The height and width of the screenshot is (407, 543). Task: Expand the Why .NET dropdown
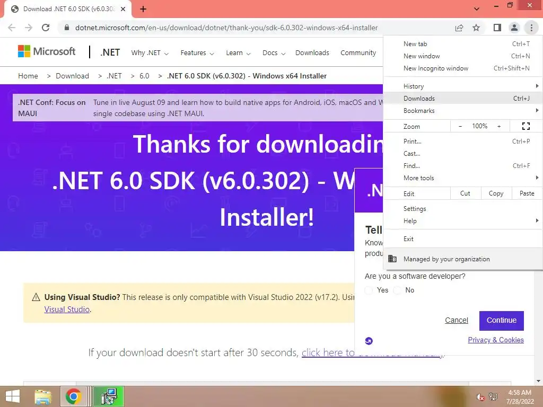(150, 53)
